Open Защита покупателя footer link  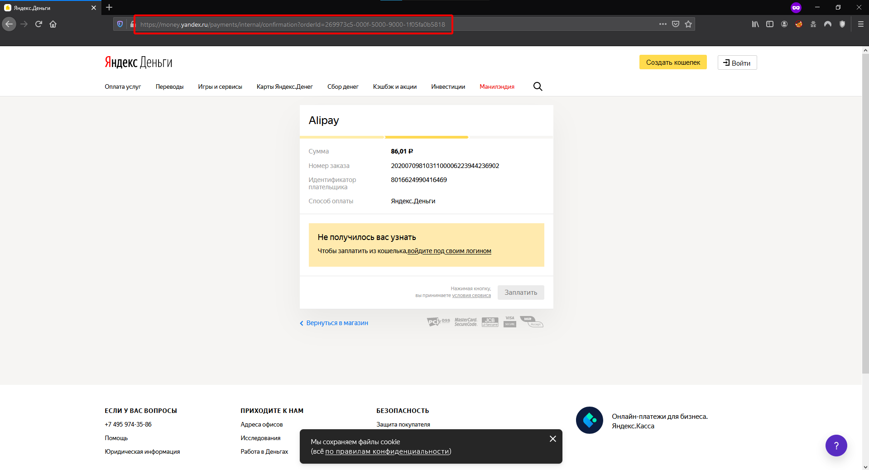[403, 424]
